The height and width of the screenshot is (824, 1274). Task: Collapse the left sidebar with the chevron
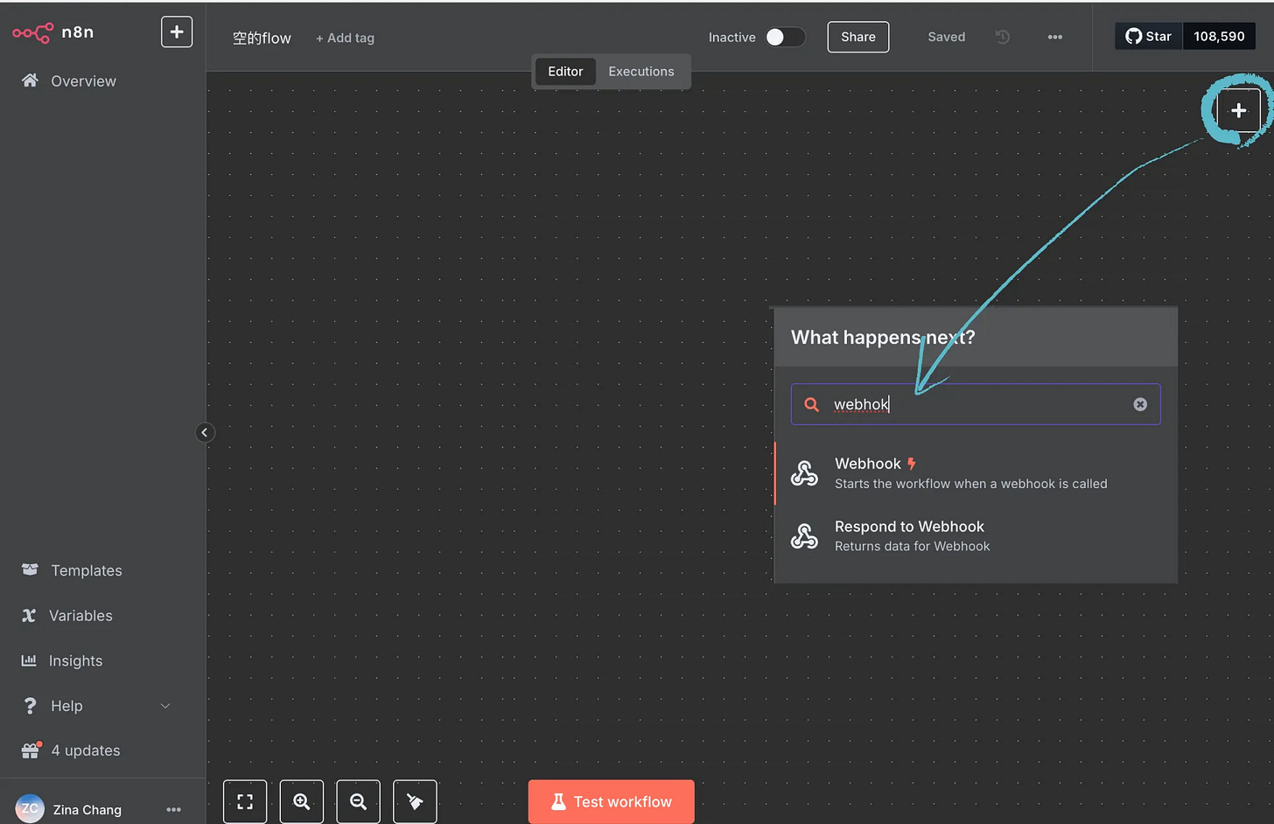tap(205, 432)
